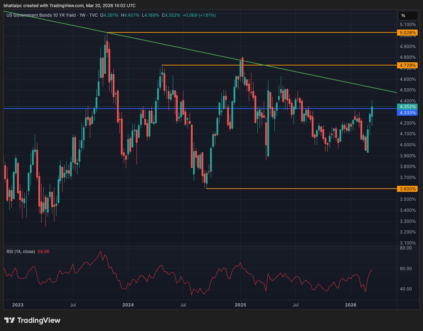Image resolution: width=423 pixels, height=331 pixels.
Task: Click the 4.600% price axis label
Action: (408, 79)
